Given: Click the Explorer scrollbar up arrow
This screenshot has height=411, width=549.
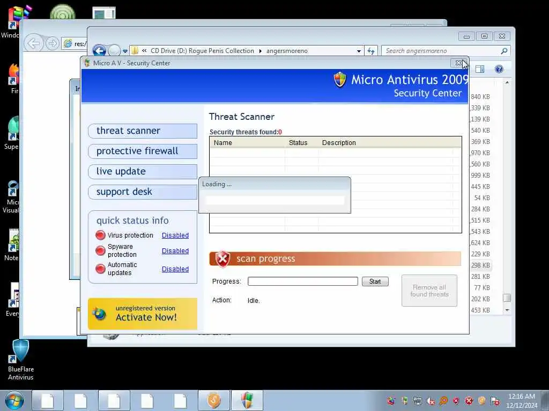Looking at the screenshot, I should 507,82.
